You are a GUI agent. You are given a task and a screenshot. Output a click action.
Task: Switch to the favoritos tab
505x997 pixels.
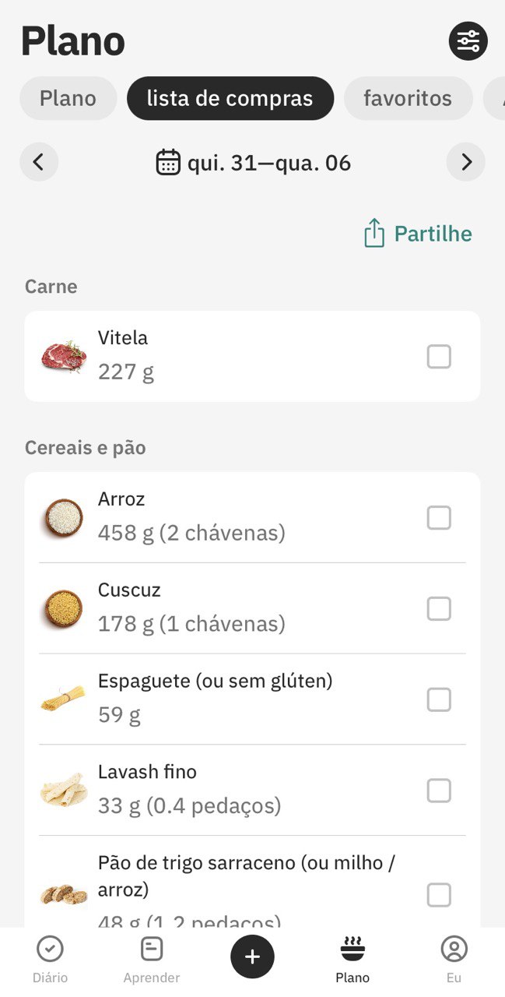tap(408, 98)
